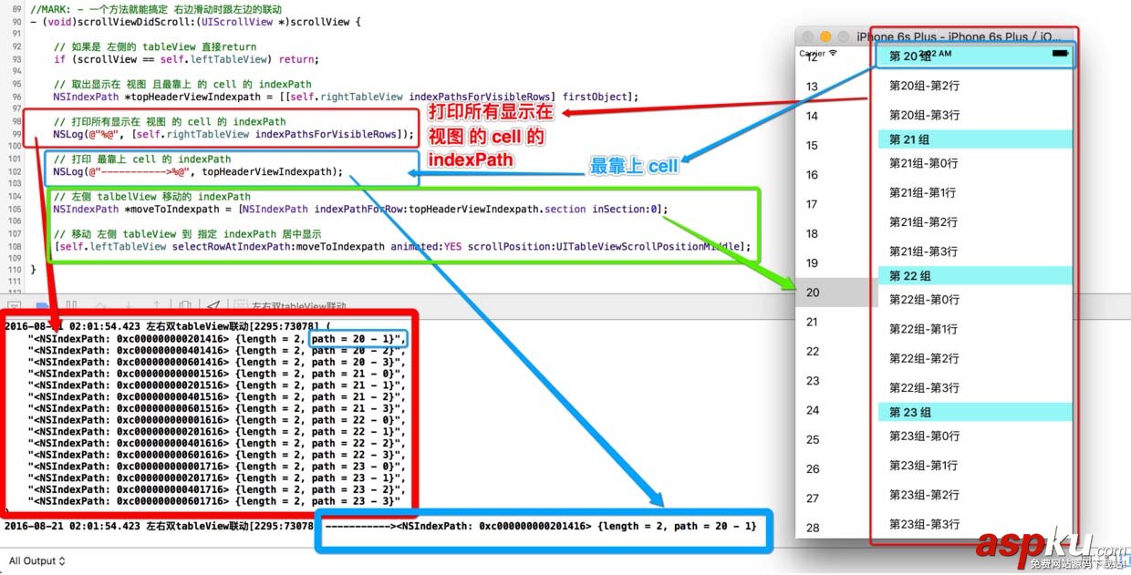
Task: Step into the current method call
Action: tap(129, 303)
